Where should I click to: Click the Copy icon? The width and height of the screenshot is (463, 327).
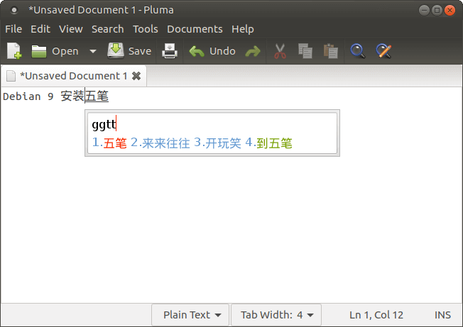click(x=305, y=51)
